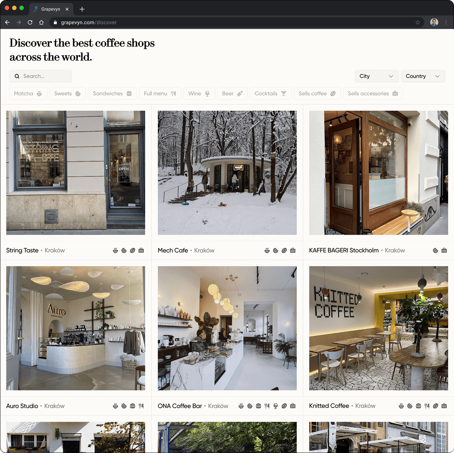Toggle the Matcha filter chip
Viewport: 454px width, 453px height.
point(28,93)
